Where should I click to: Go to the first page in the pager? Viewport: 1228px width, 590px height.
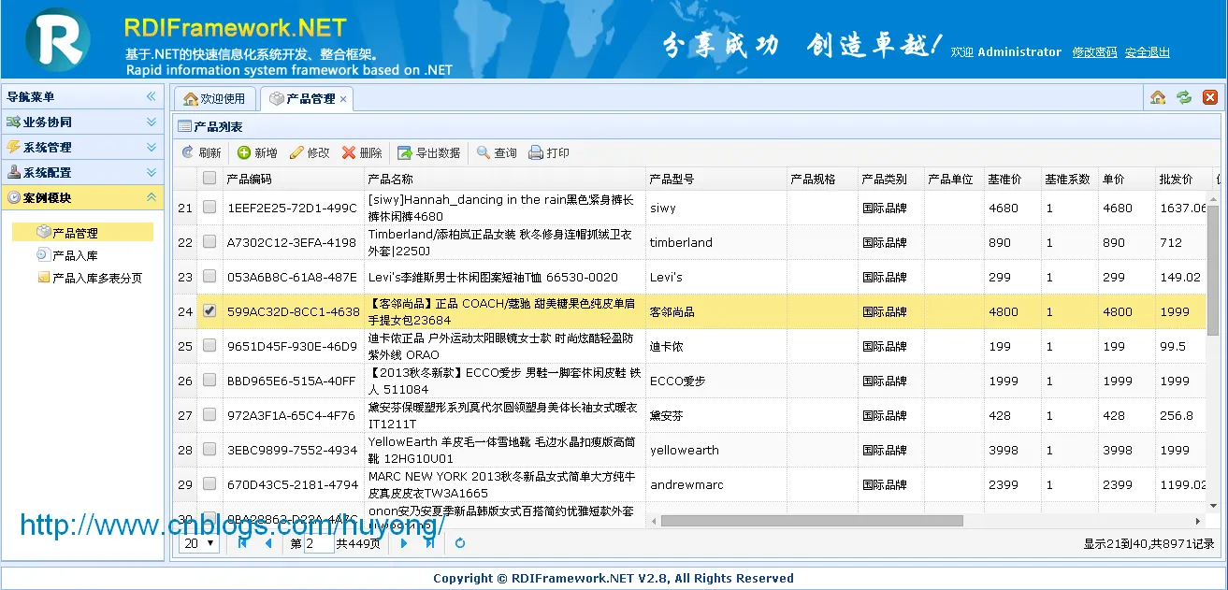(243, 543)
